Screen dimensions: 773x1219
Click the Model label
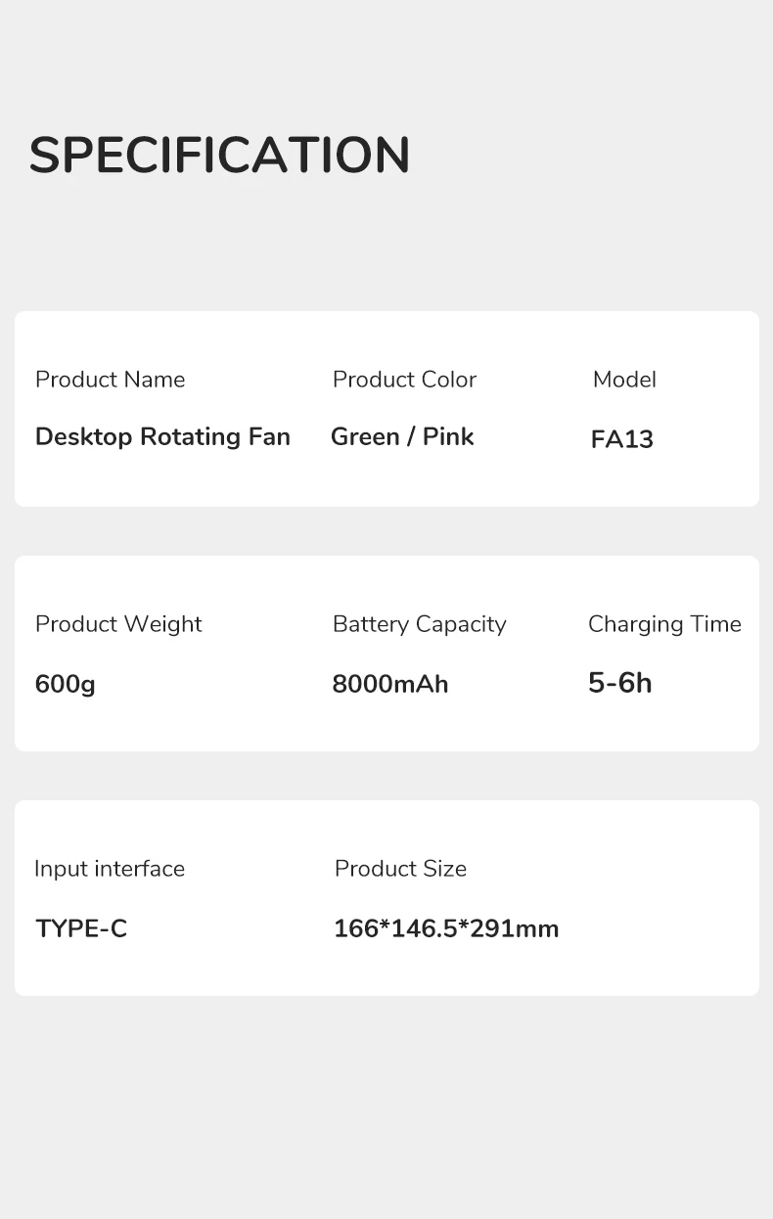click(x=624, y=380)
